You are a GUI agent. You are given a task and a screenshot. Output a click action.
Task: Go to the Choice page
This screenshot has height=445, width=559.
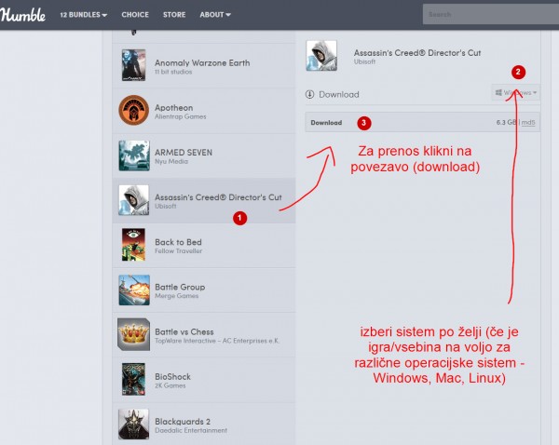(135, 15)
